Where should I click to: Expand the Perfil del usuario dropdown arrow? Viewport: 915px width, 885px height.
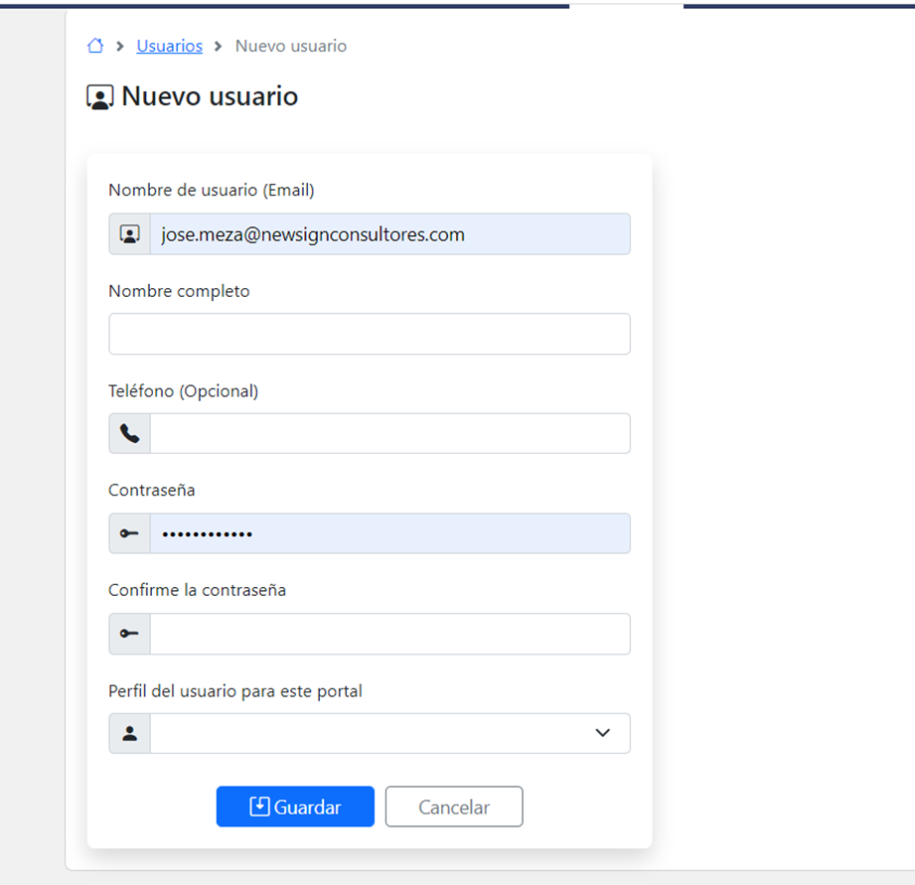[x=602, y=733]
